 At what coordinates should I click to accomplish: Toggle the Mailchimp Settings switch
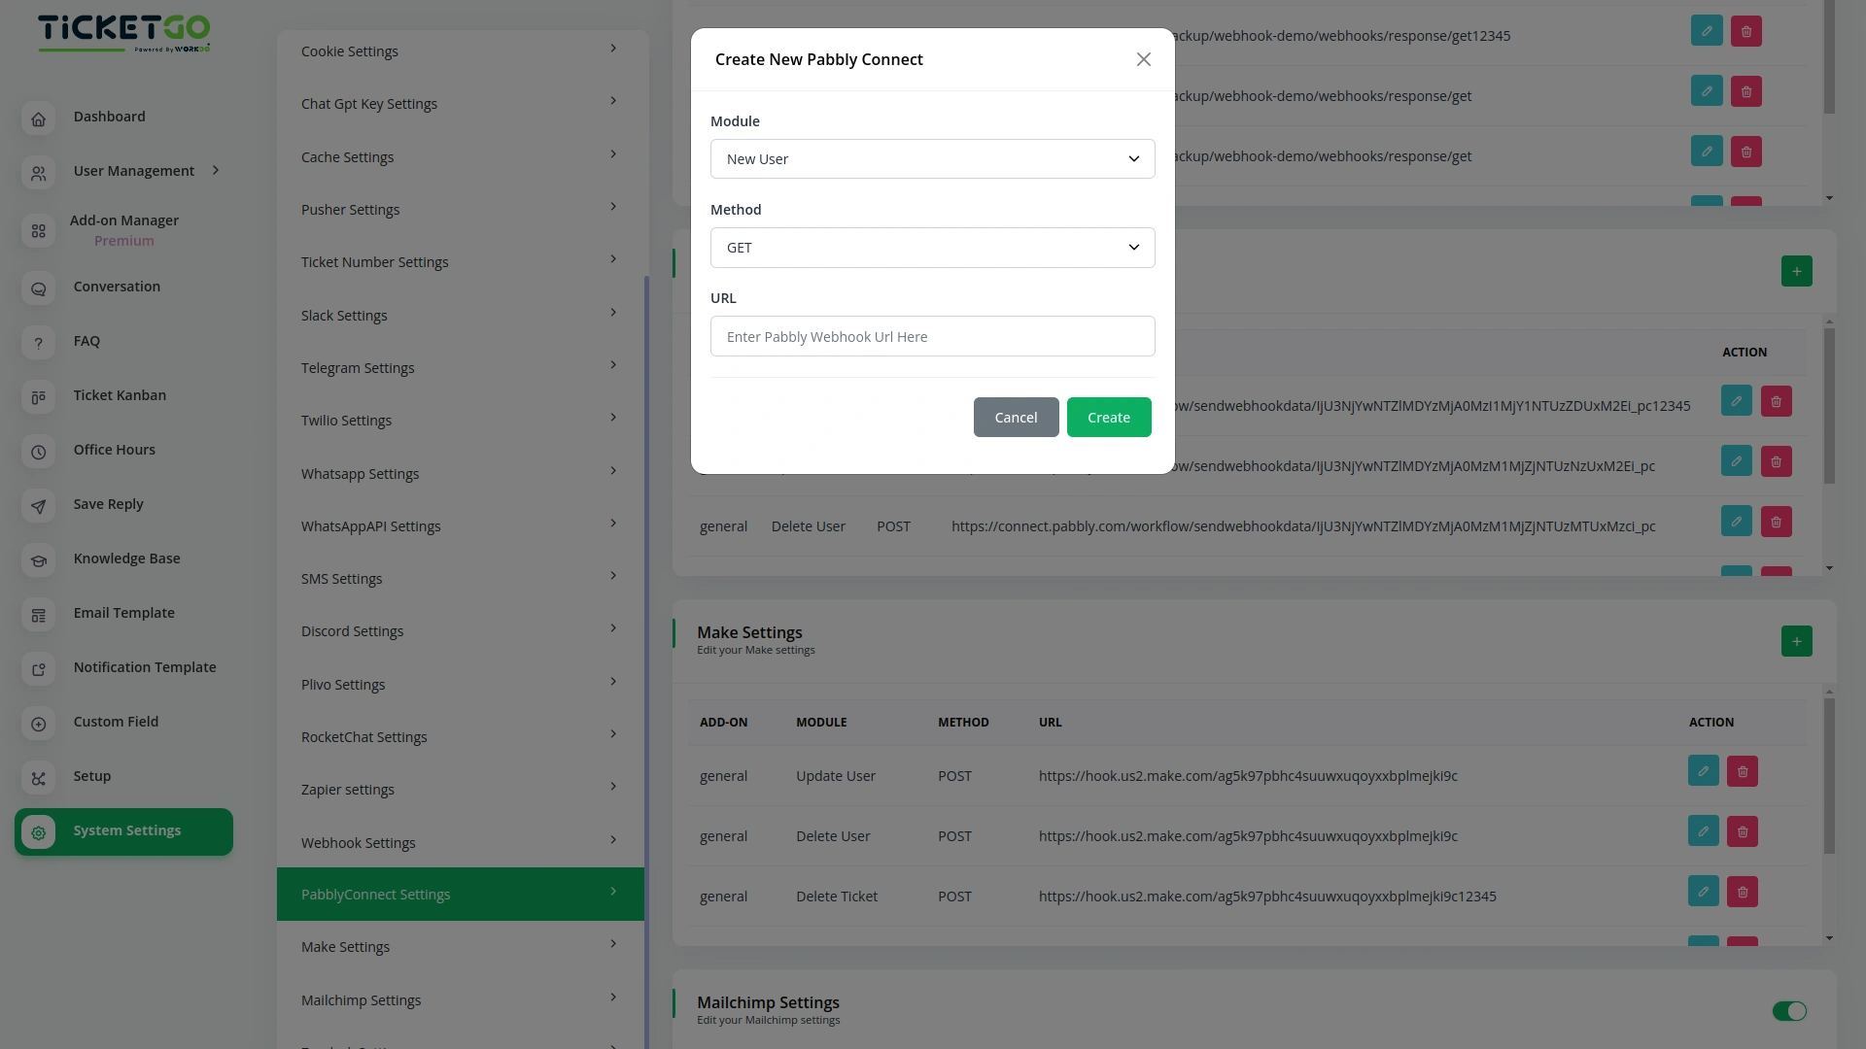1788,1011
